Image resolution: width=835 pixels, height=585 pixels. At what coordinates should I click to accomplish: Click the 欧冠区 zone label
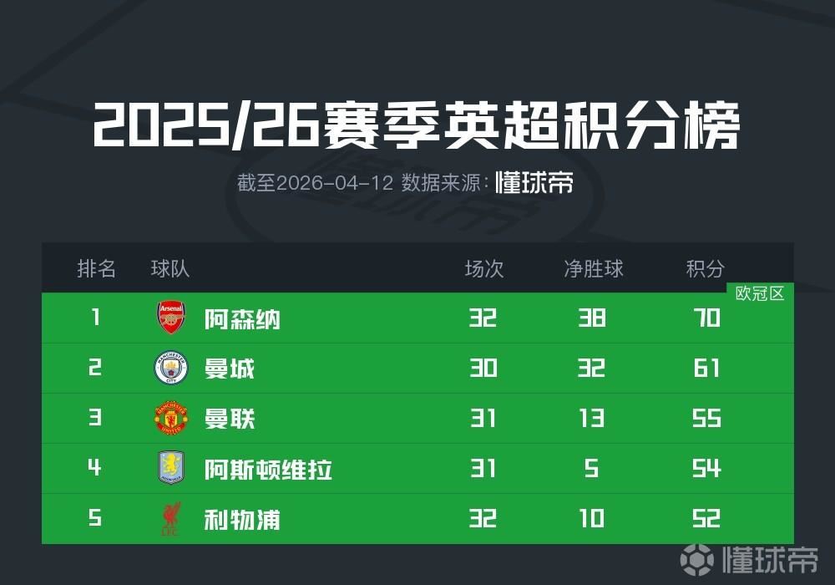760,293
